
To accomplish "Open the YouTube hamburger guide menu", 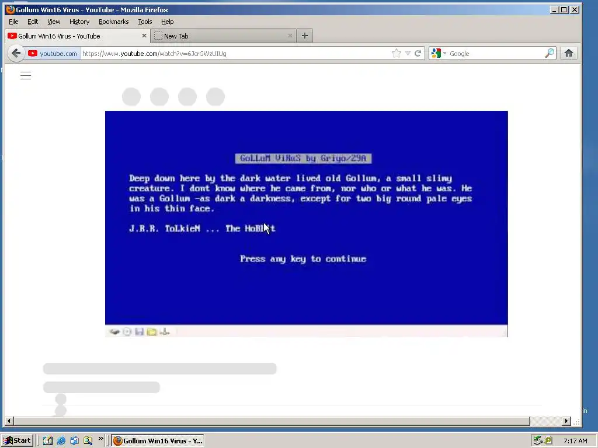I will (26, 75).
